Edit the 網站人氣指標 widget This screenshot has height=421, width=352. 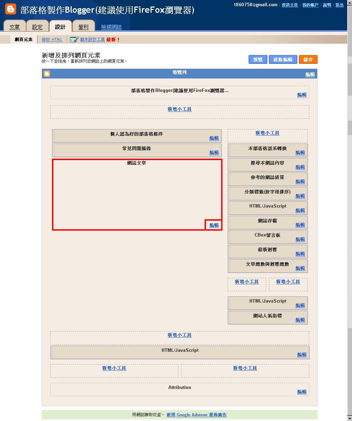(x=300, y=320)
